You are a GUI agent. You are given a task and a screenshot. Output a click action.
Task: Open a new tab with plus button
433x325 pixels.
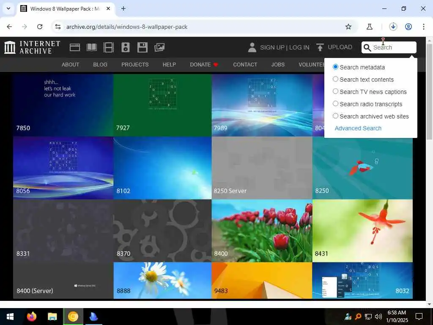[x=123, y=8]
